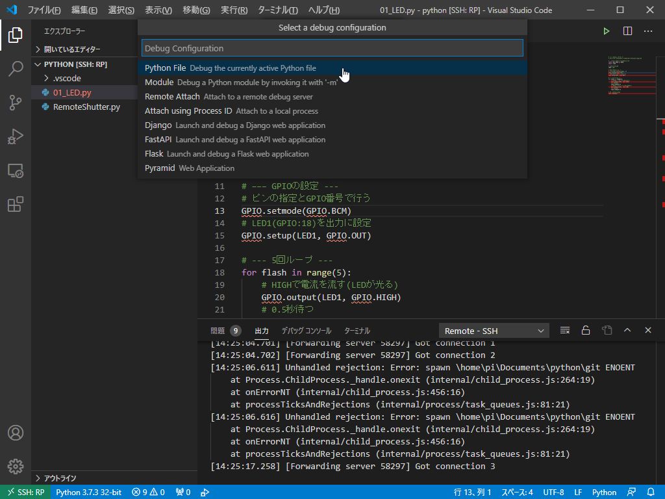Open the 実行(R) menu
The width and height of the screenshot is (665, 499).
pos(234,10)
